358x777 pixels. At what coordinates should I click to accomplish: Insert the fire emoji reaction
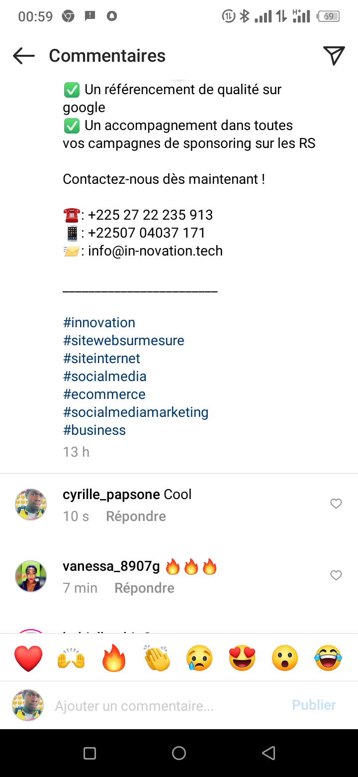click(114, 658)
